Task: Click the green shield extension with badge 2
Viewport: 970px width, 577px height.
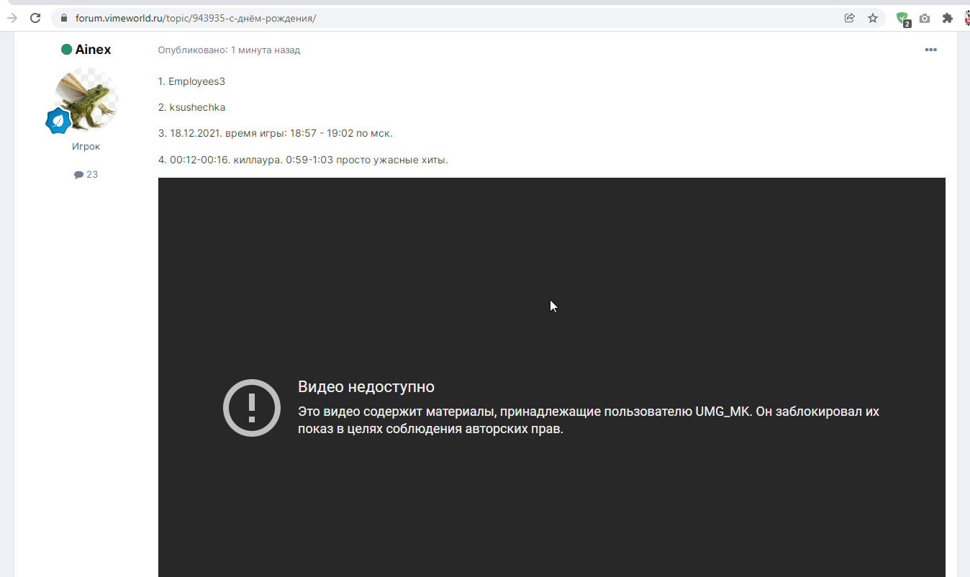Action: 902,19
